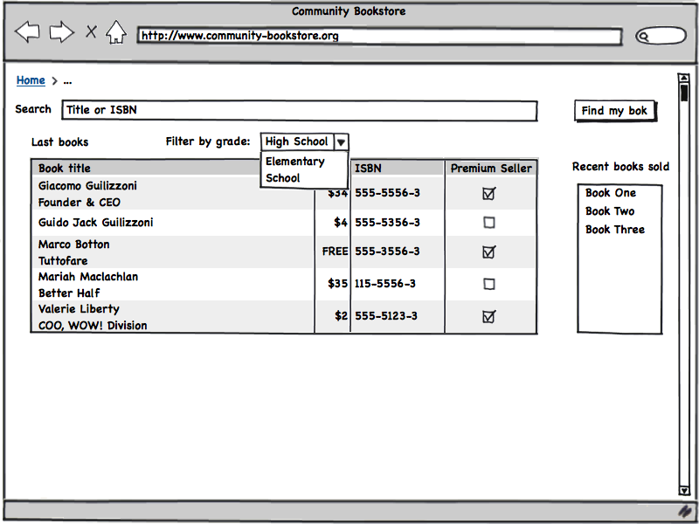
Task: Uncheck Premium Seller for Giacomo Guilizzoni
Action: (x=489, y=194)
